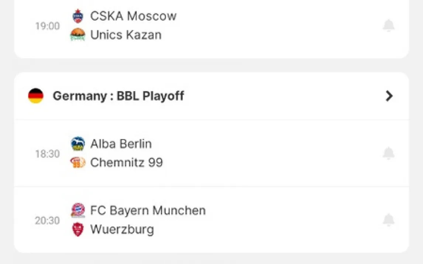Click the Germany flag icon
This screenshot has height=264, width=423.
pyautogui.click(x=36, y=96)
